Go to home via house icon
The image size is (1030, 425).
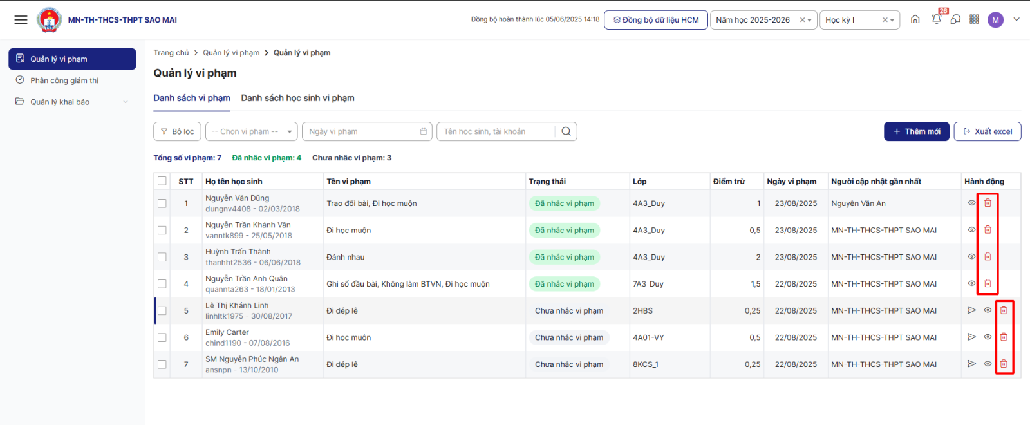[915, 19]
